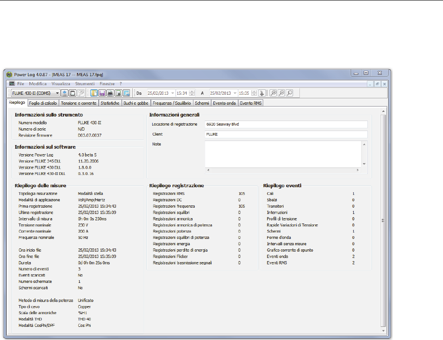Expand the 'A' end date dropdown

pyautogui.click(x=236, y=93)
